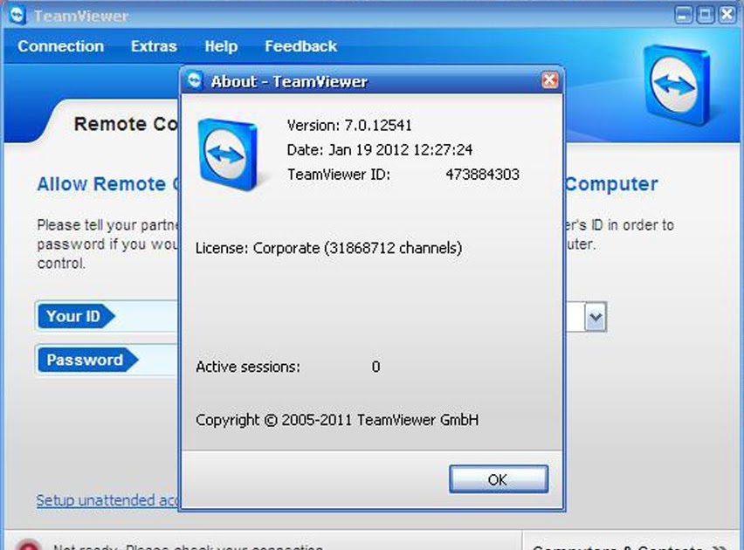Viewport: 744px width, 550px height.
Task: Open the Feedback menu
Action: (x=300, y=46)
